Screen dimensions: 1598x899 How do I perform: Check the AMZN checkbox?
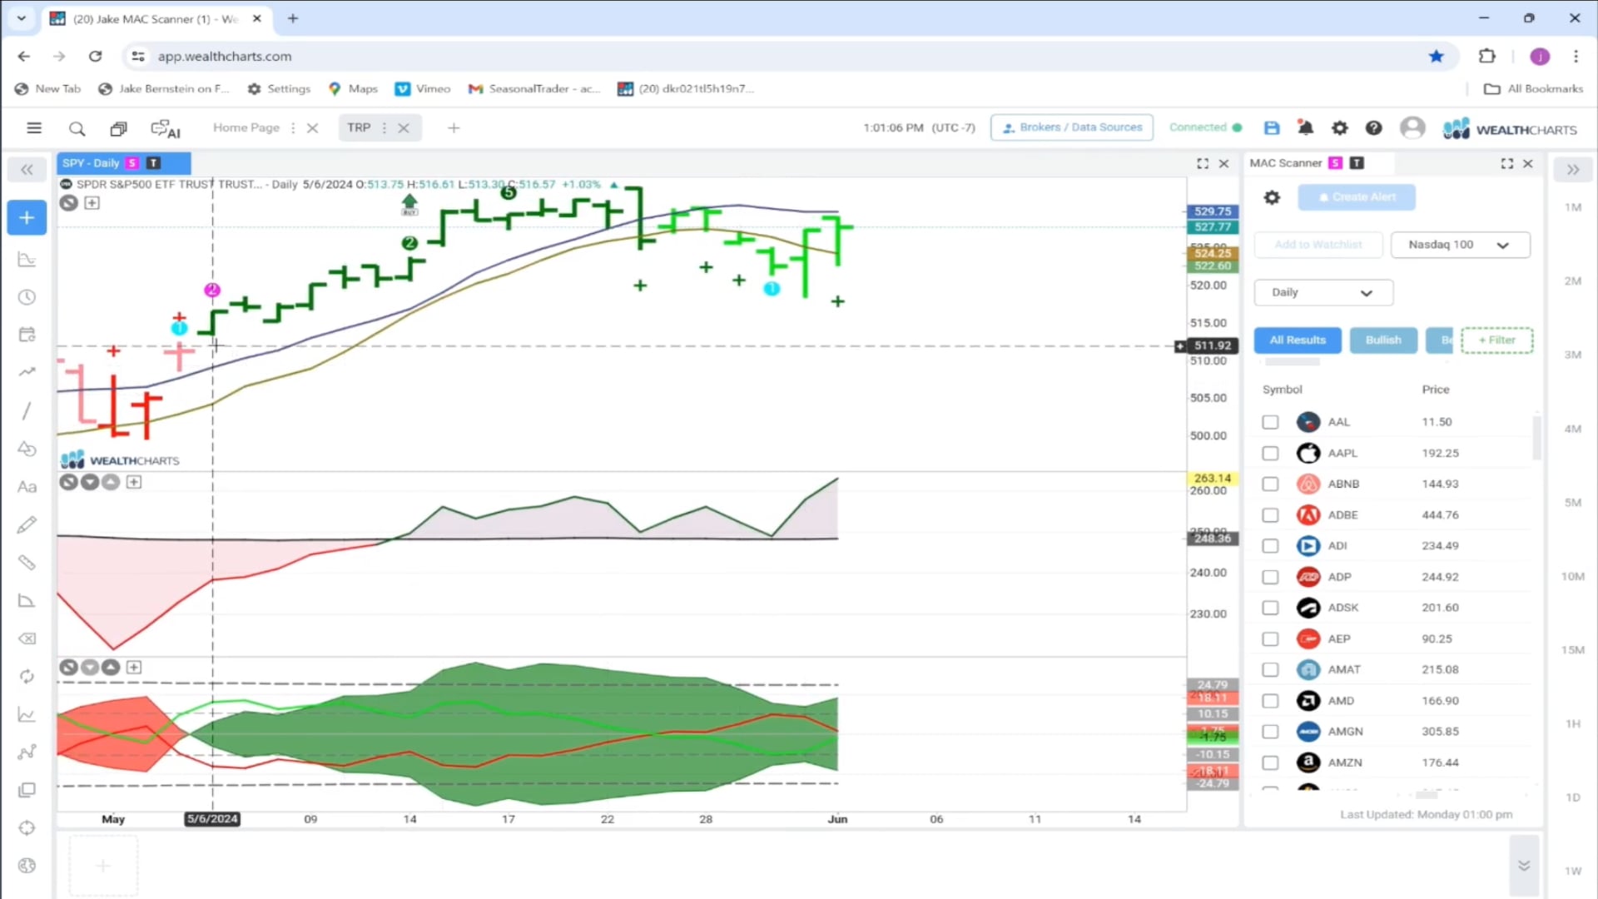pos(1270,762)
